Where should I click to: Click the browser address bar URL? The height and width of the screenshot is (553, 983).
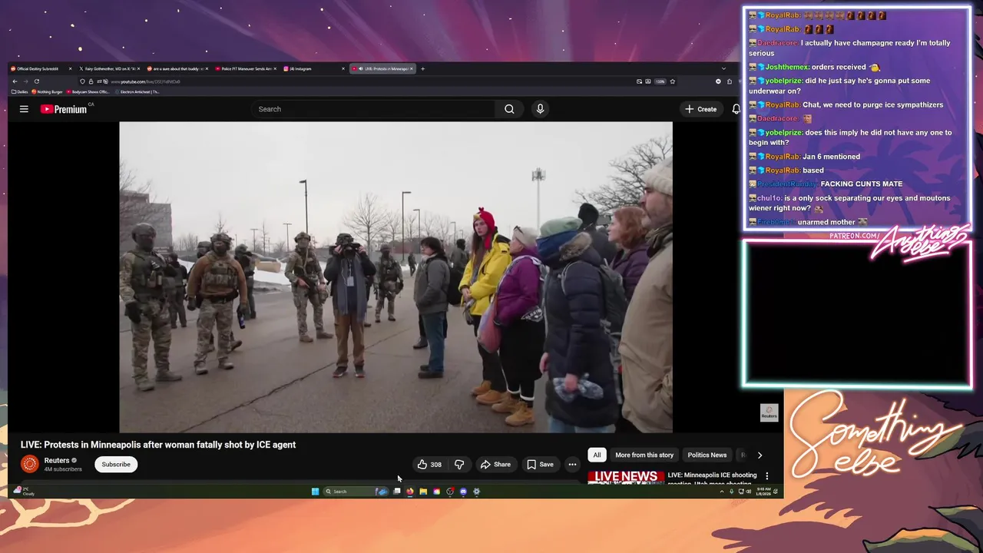146,81
